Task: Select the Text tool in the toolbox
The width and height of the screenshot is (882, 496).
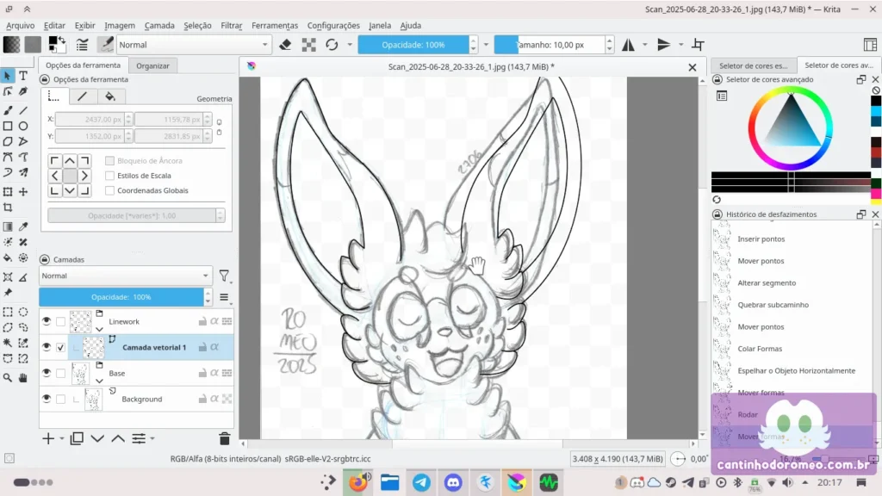Action: pyautogui.click(x=23, y=76)
